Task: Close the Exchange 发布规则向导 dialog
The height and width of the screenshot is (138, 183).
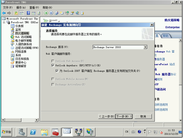Action: [152, 25]
